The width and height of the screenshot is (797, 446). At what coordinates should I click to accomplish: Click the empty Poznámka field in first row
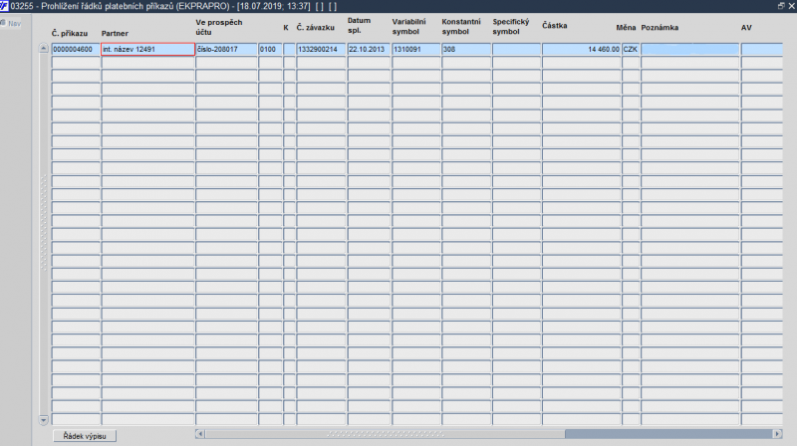tap(689, 49)
